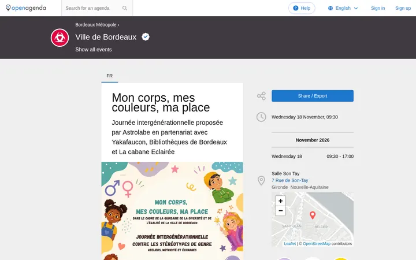Click the 'November 2026' month heading

pos(313,140)
